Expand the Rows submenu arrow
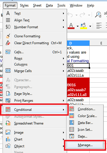Image resolution: width=107 pixels, height=153 pixels. coord(64,58)
